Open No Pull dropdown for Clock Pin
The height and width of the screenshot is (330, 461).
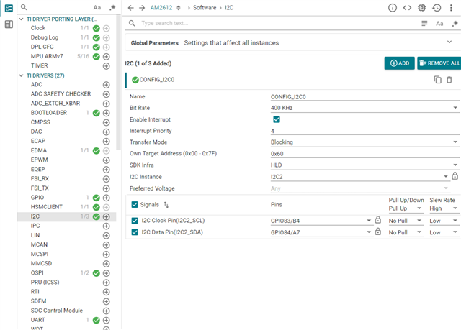click(x=406, y=221)
